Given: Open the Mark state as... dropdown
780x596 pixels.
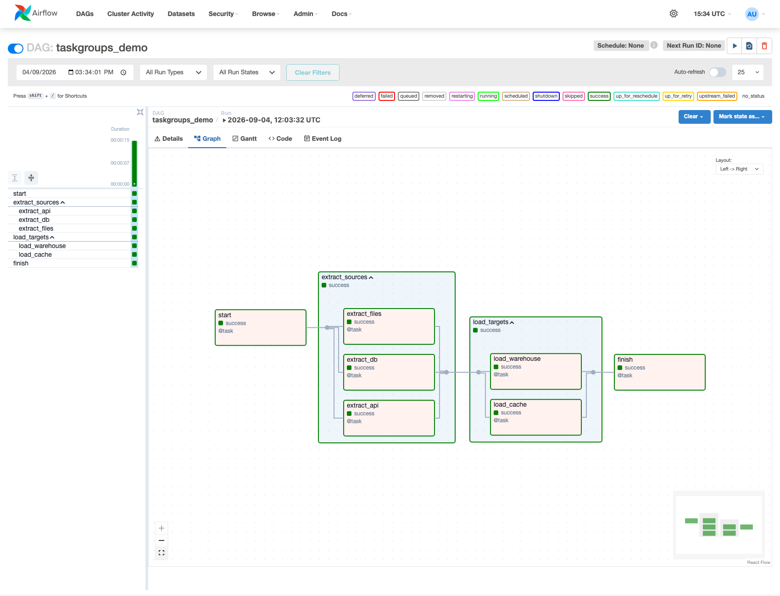Looking at the screenshot, I should point(742,116).
